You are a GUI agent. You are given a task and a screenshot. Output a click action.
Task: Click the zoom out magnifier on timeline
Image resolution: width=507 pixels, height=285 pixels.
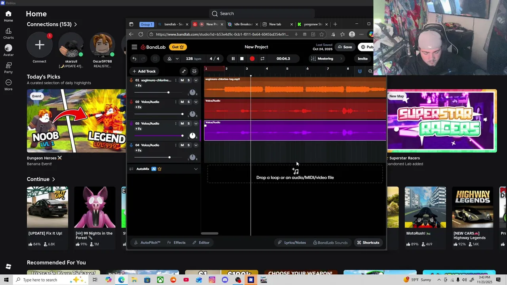coord(370,71)
